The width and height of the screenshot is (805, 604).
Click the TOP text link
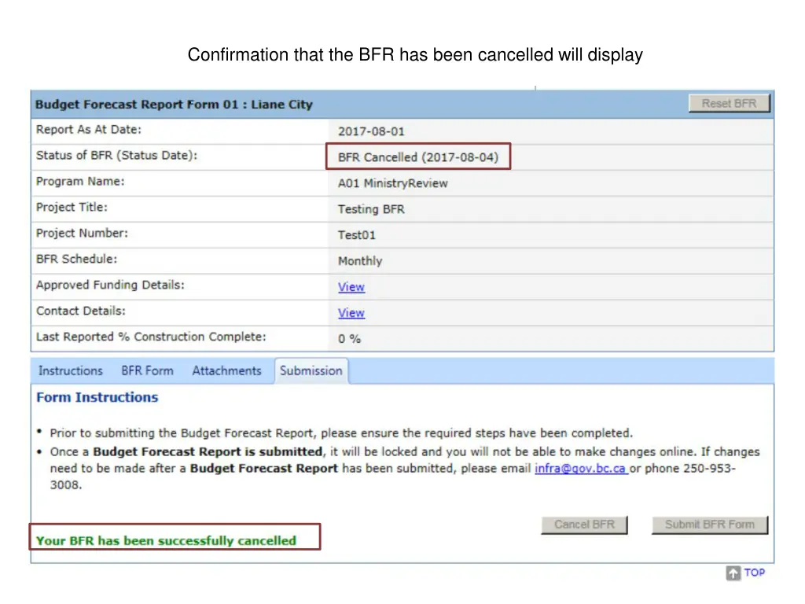coord(754,573)
